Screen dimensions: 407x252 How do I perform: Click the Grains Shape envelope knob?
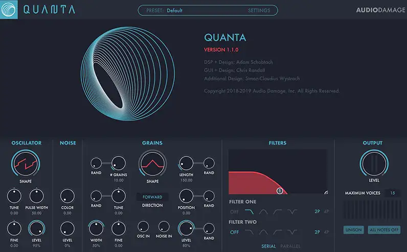(152, 164)
